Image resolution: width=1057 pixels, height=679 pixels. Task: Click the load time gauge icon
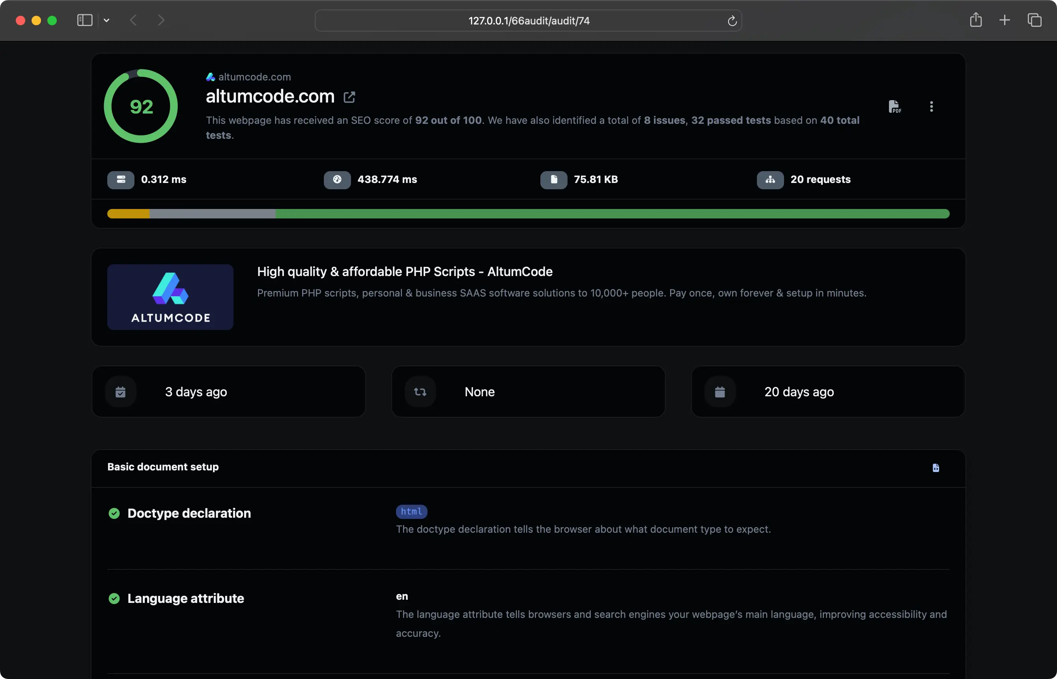coord(337,180)
